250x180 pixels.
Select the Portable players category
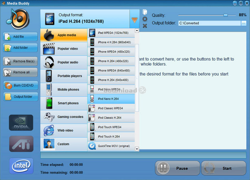coord(64,76)
